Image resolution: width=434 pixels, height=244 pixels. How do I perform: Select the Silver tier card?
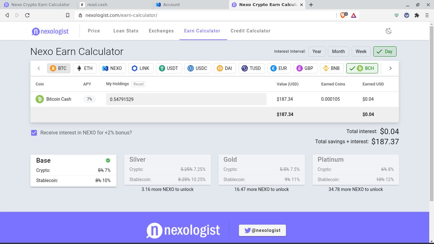click(x=167, y=170)
